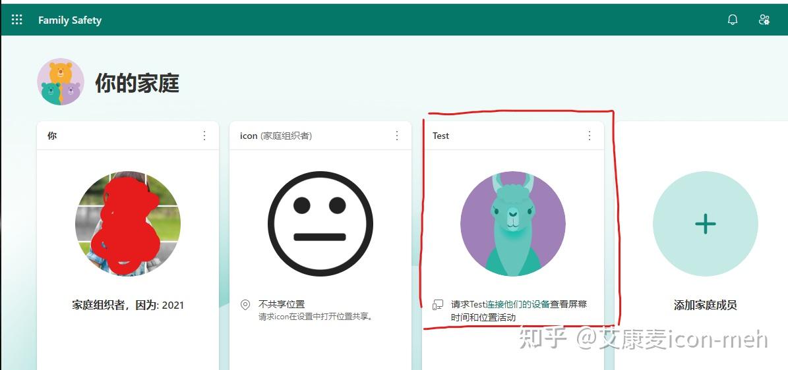Click the 你 card profile photo
The width and height of the screenshot is (788, 370).
pos(128,223)
